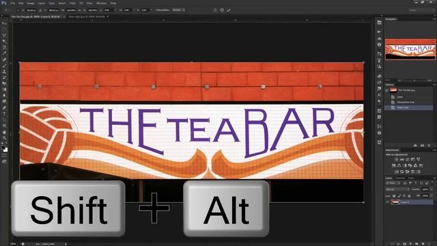
Task: Add a Color Balance adjustment
Action: tap(399, 165)
